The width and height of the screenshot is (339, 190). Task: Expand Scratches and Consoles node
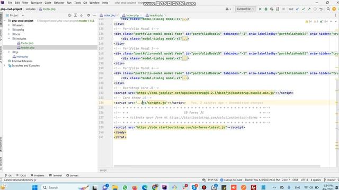(4, 65)
